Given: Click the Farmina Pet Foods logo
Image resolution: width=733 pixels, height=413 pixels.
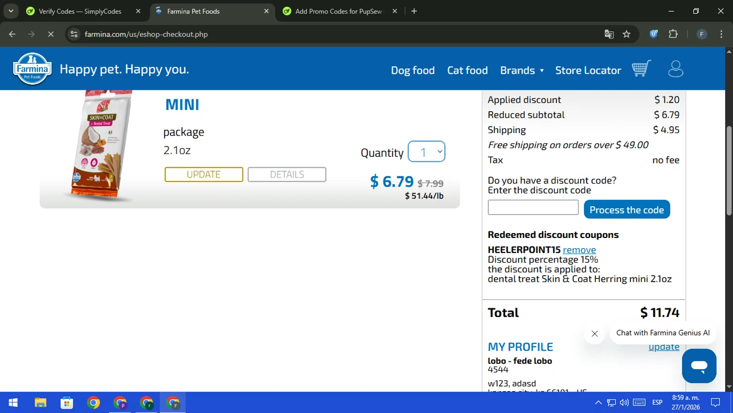Looking at the screenshot, I should [x=32, y=69].
